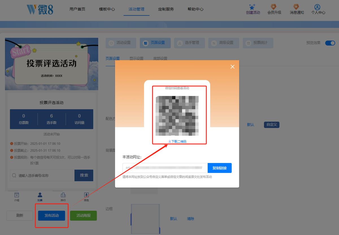This screenshot has width=339, height=235.
Task: Switch to the 显示设置 sub-tab
Action: point(136,58)
